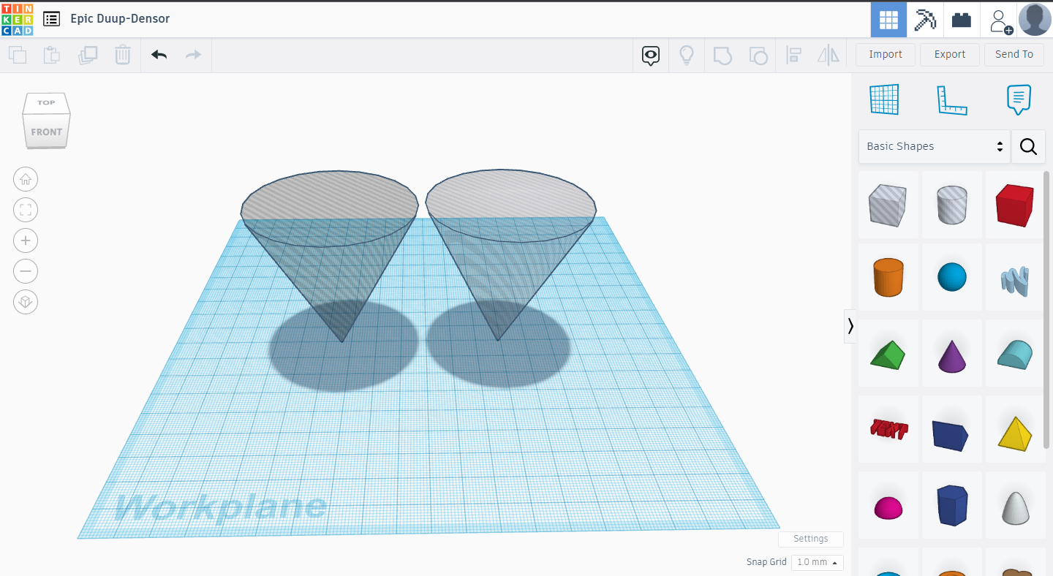The width and height of the screenshot is (1053, 576).
Task: Click the Home view button
Action: click(26, 179)
